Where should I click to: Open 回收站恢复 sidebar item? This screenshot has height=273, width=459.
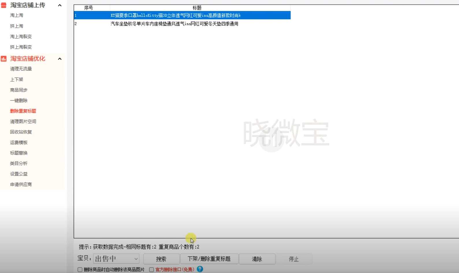coord(21,132)
